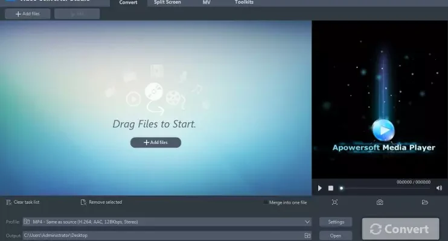448x241 pixels.
Task: Switch to the Convert tab
Action: pos(128,2)
